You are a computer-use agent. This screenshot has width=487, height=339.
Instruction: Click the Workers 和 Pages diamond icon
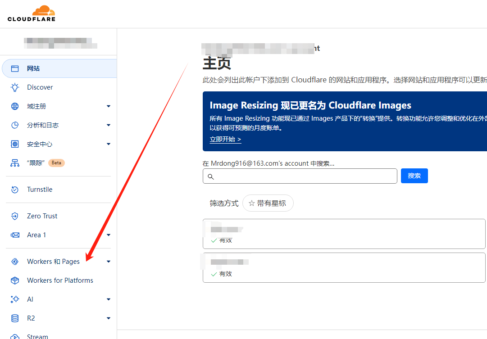pyautogui.click(x=15, y=262)
